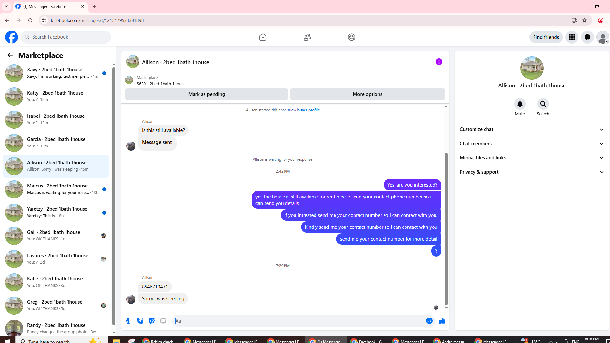The height and width of the screenshot is (343, 610).
Task: Choose a sticker from the composer
Action: coord(152,321)
